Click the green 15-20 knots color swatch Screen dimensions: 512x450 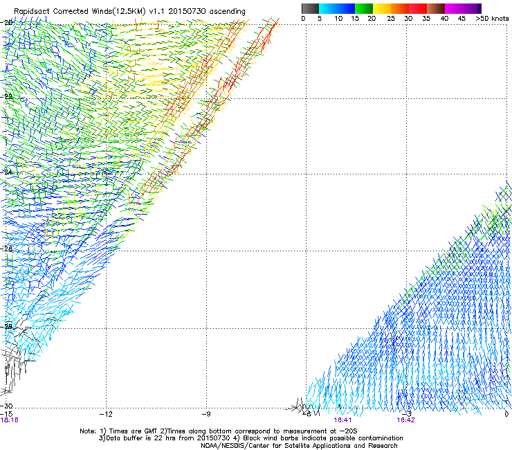[364, 8]
